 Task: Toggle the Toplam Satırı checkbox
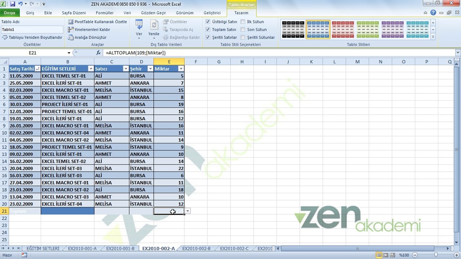tap(208, 29)
